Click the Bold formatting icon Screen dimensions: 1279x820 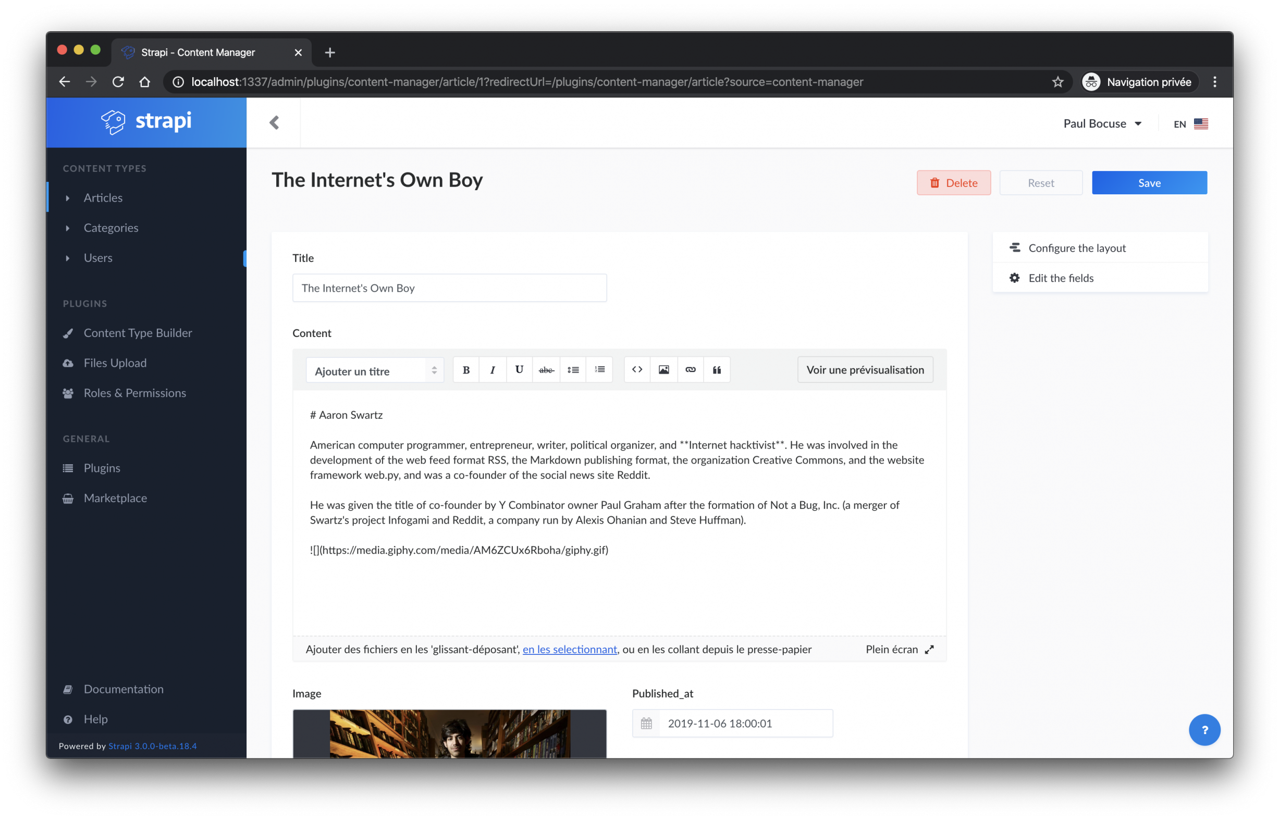click(x=466, y=370)
